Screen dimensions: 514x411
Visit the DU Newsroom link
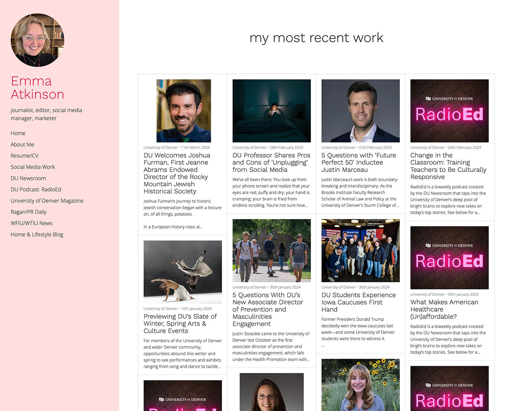coord(28,178)
